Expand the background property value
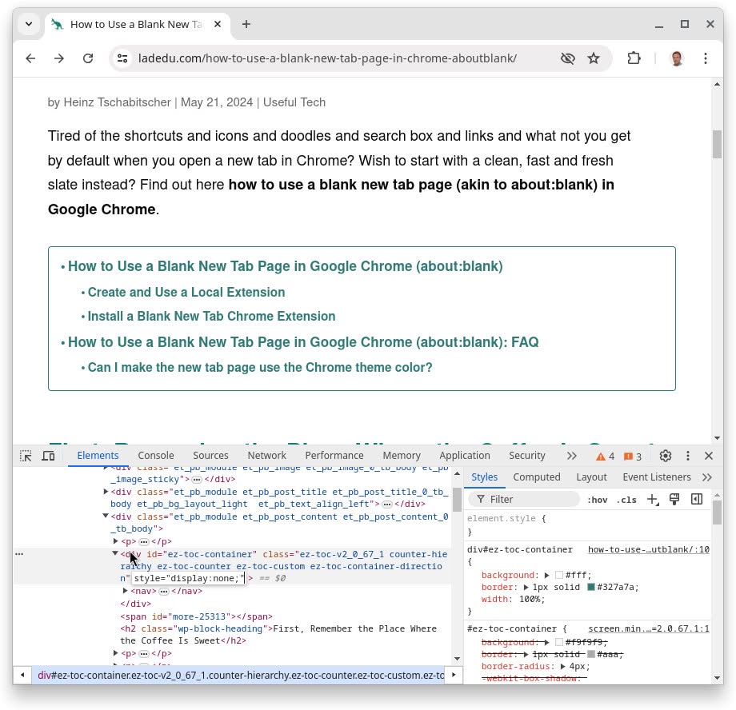This screenshot has width=736, height=710. 546,575
